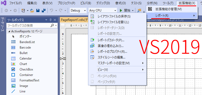This screenshot has height=95, width=202.
Task: Open the redo history dropdown arrow
Action: pyautogui.click(x=65, y=10)
